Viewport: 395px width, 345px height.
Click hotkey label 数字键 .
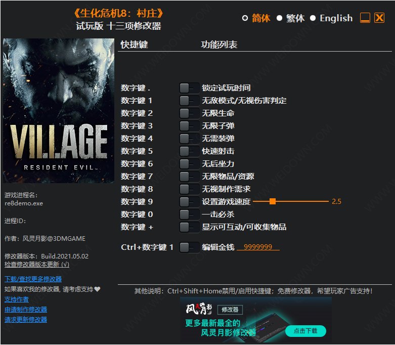pos(136,88)
